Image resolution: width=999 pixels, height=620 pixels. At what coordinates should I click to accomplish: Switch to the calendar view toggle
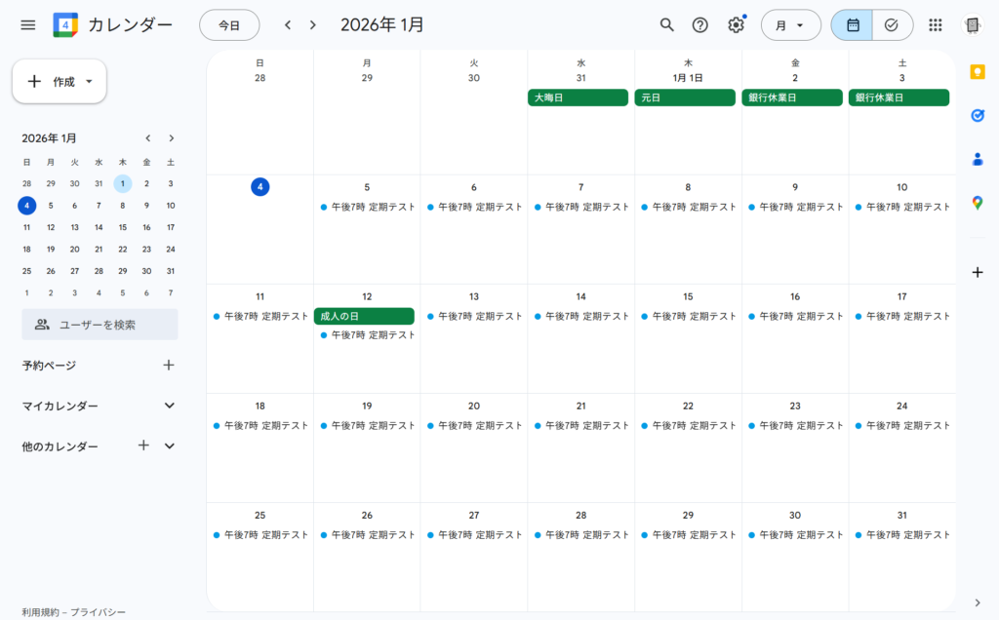pyautogui.click(x=853, y=25)
